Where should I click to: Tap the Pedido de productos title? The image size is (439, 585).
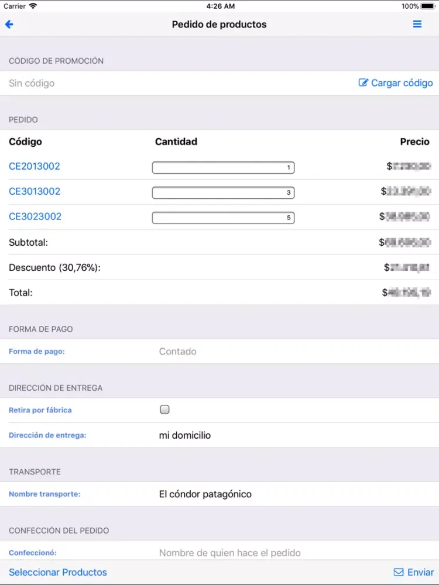(220, 24)
